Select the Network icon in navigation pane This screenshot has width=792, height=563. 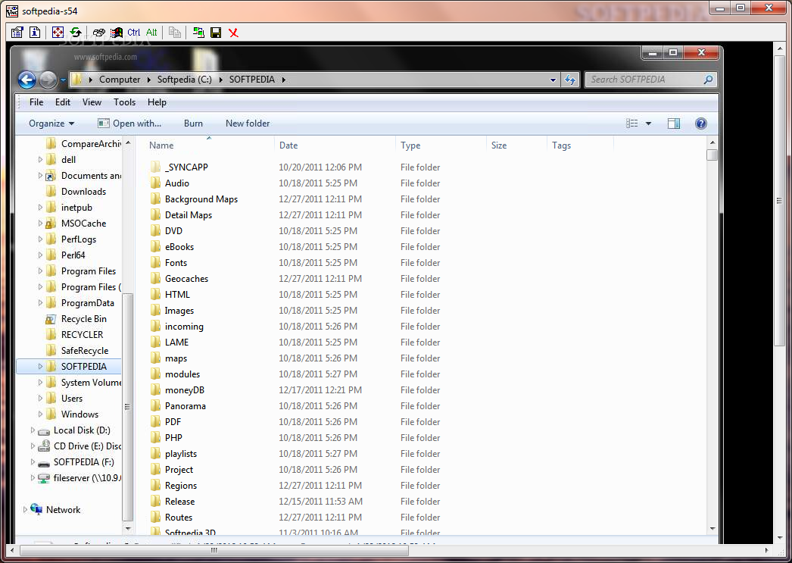[36, 509]
